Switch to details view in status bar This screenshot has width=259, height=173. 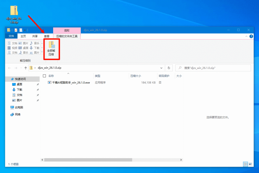pos(245,164)
